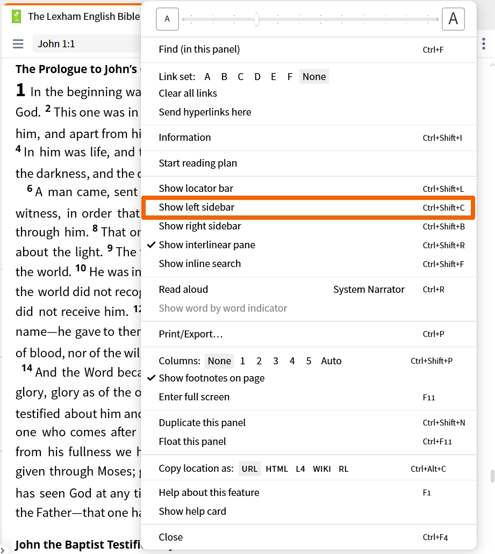Screen dimensions: 495x554
Task: Select link set None
Action: pyautogui.click(x=314, y=77)
